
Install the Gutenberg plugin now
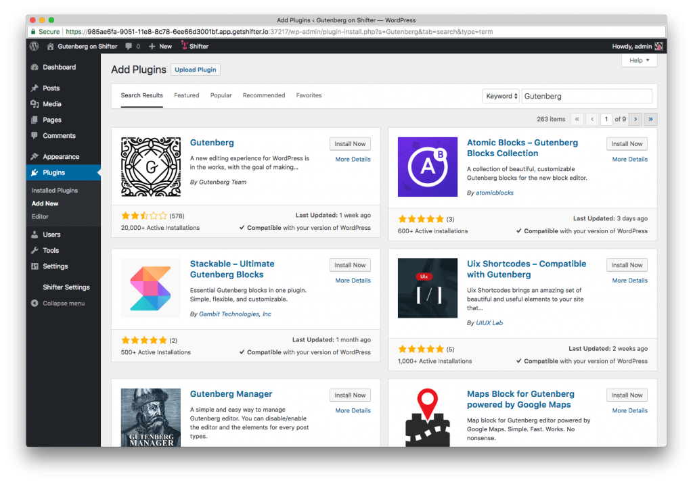350,144
